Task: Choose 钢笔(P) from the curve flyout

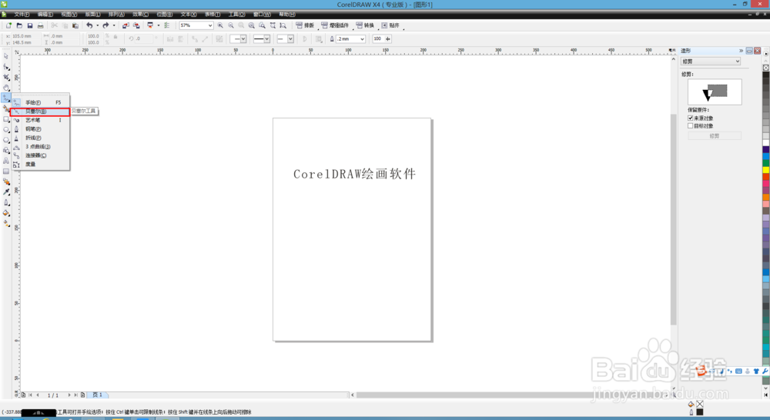Action: point(41,129)
